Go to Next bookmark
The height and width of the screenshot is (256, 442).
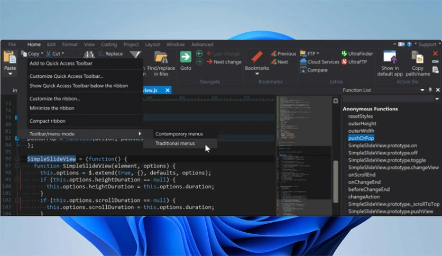pyautogui.click(x=279, y=62)
